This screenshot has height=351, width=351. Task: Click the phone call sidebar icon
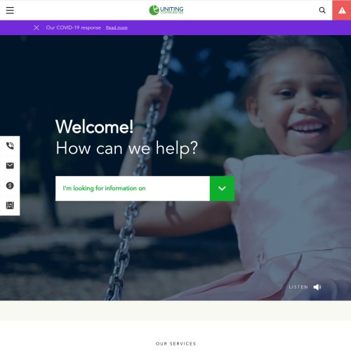click(x=10, y=145)
